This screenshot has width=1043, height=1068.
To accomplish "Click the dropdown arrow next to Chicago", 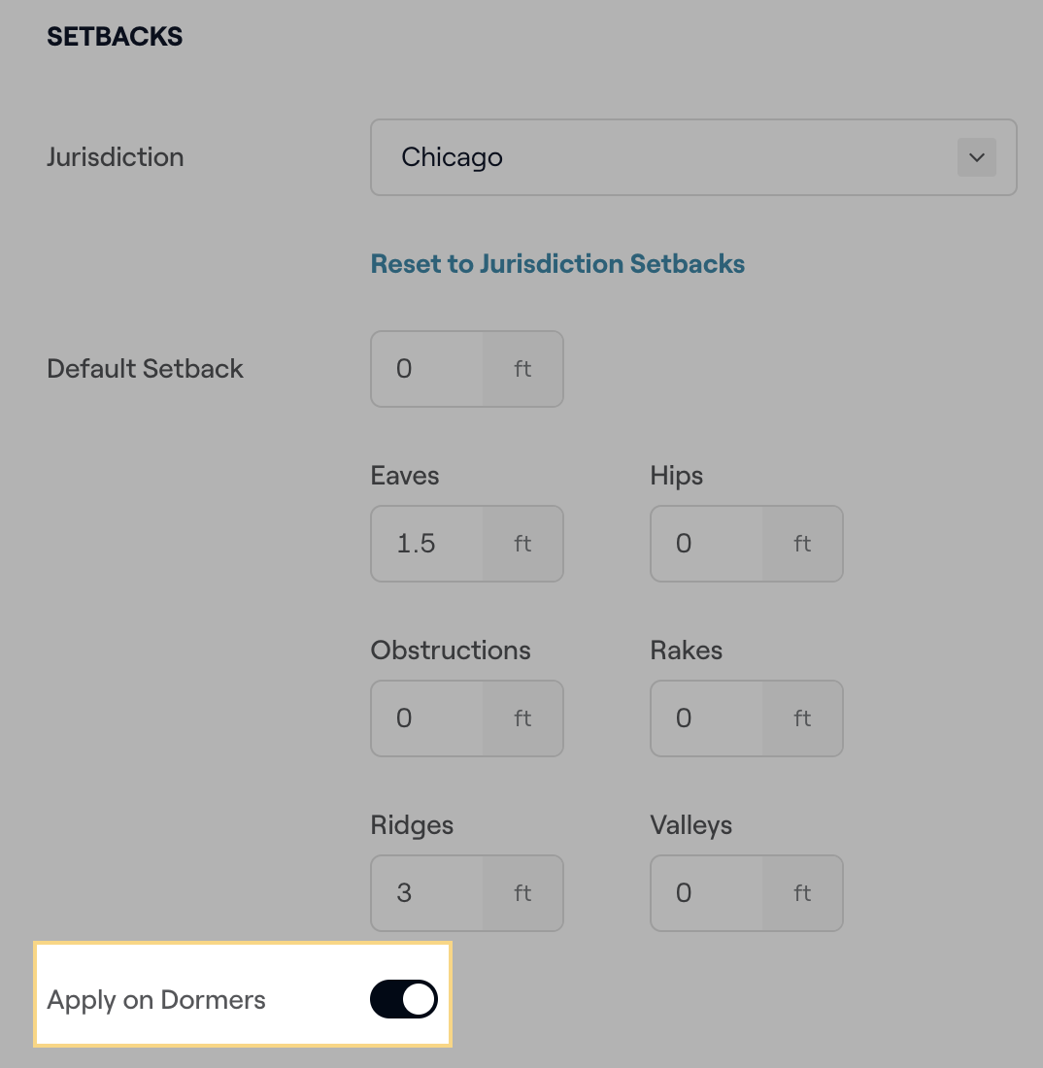I will pyautogui.click(x=976, y=157).
